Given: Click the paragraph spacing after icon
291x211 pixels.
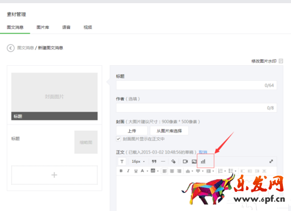Looking at the screenshot, I should [198, 171].
